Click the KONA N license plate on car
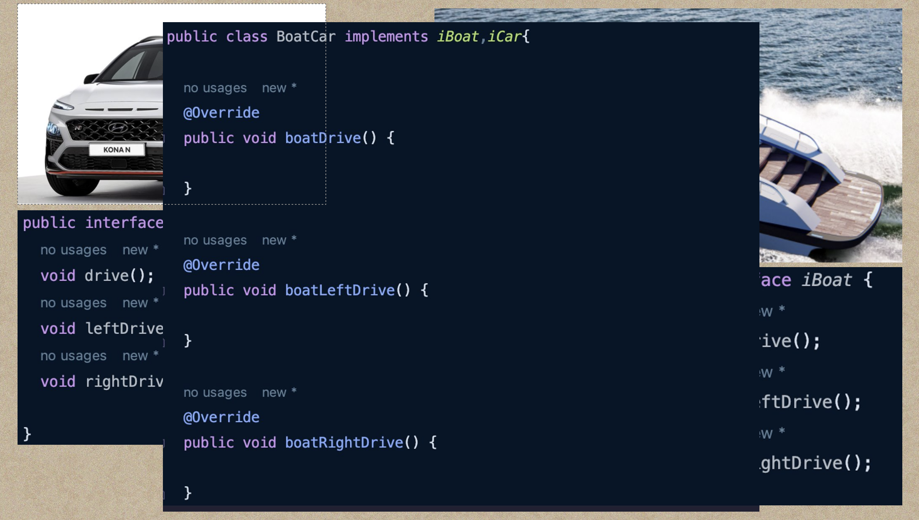This screenshot has width=919, height=520. (x=117, y=150)
